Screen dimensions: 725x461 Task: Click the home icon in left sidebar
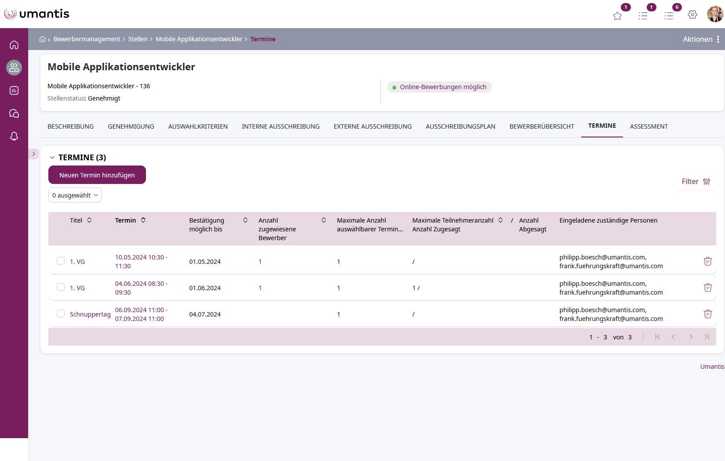click(14, 45)
